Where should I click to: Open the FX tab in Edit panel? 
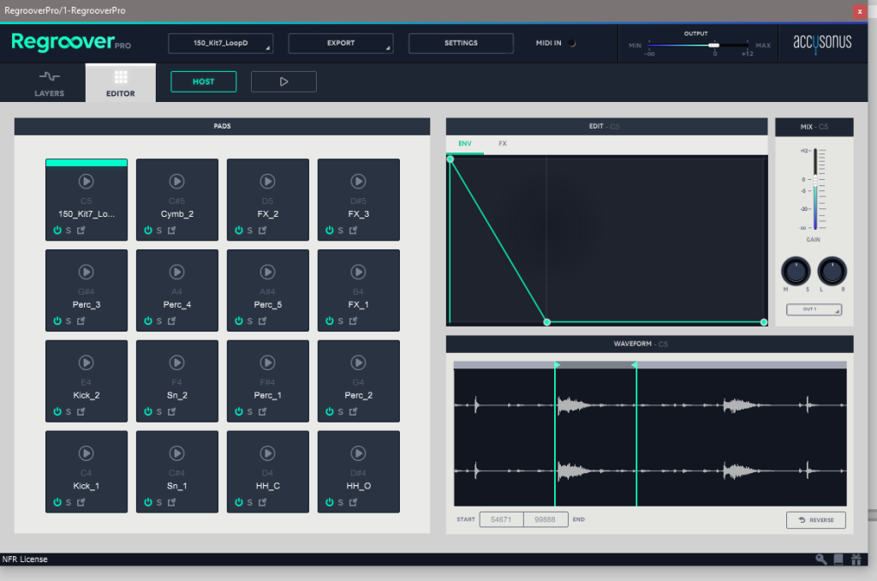[x=503, y=144]
